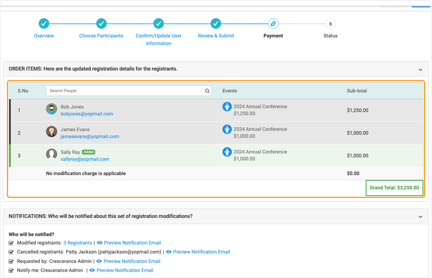This screenshot has width=432, height=278.
Task: Click eye icon beside Notify me preview
Action: (x=92, y=270)
